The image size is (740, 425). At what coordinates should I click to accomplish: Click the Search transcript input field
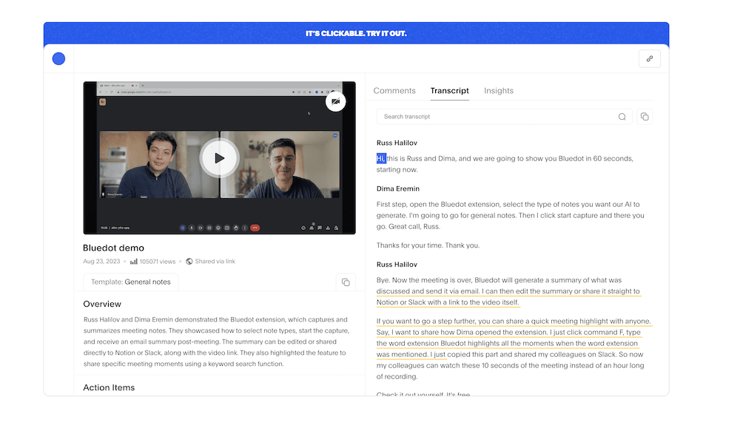(504, 117)
